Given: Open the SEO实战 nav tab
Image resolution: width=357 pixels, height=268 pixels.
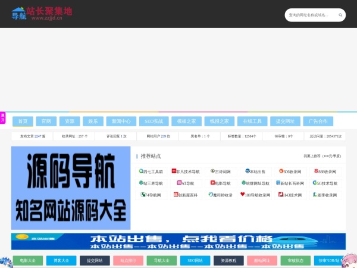Looking at the screenshot, I should click(x=154, y=121).
